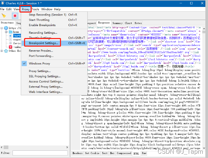Image resolution: width=208 pixels, height=158 pixels.
Task: Click the home folder icon
Action: click(x=11, y=32)
